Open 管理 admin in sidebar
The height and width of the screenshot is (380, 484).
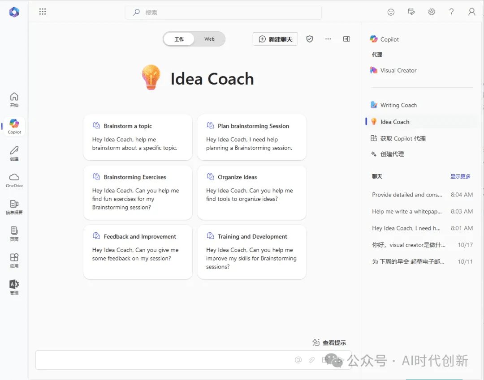pyautogui.click(x=14, y=287)
